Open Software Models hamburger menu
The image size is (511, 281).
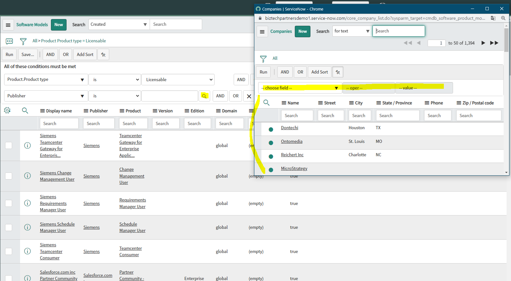point(8,25)
